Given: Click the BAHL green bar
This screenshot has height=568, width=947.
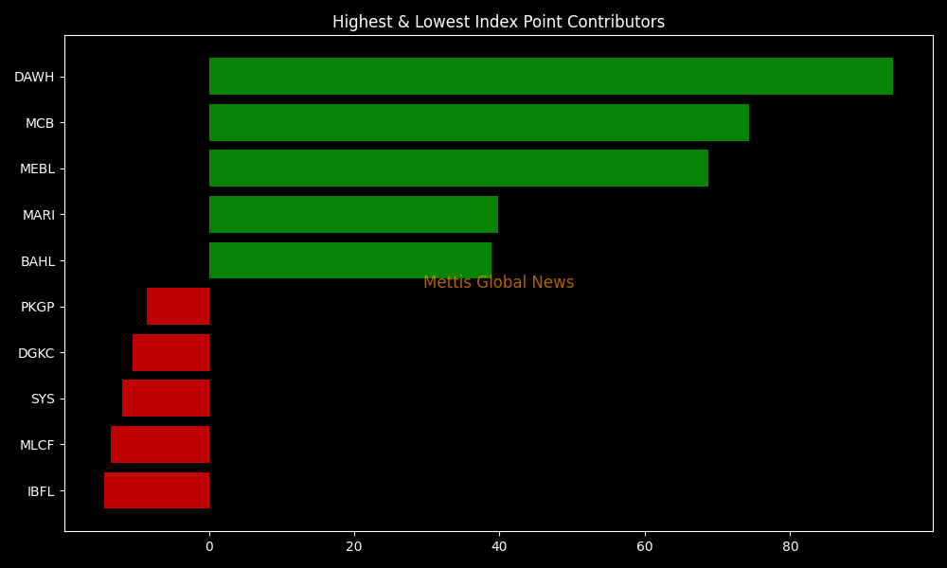Looking at the screenshot, I should [x=350, y=260].
